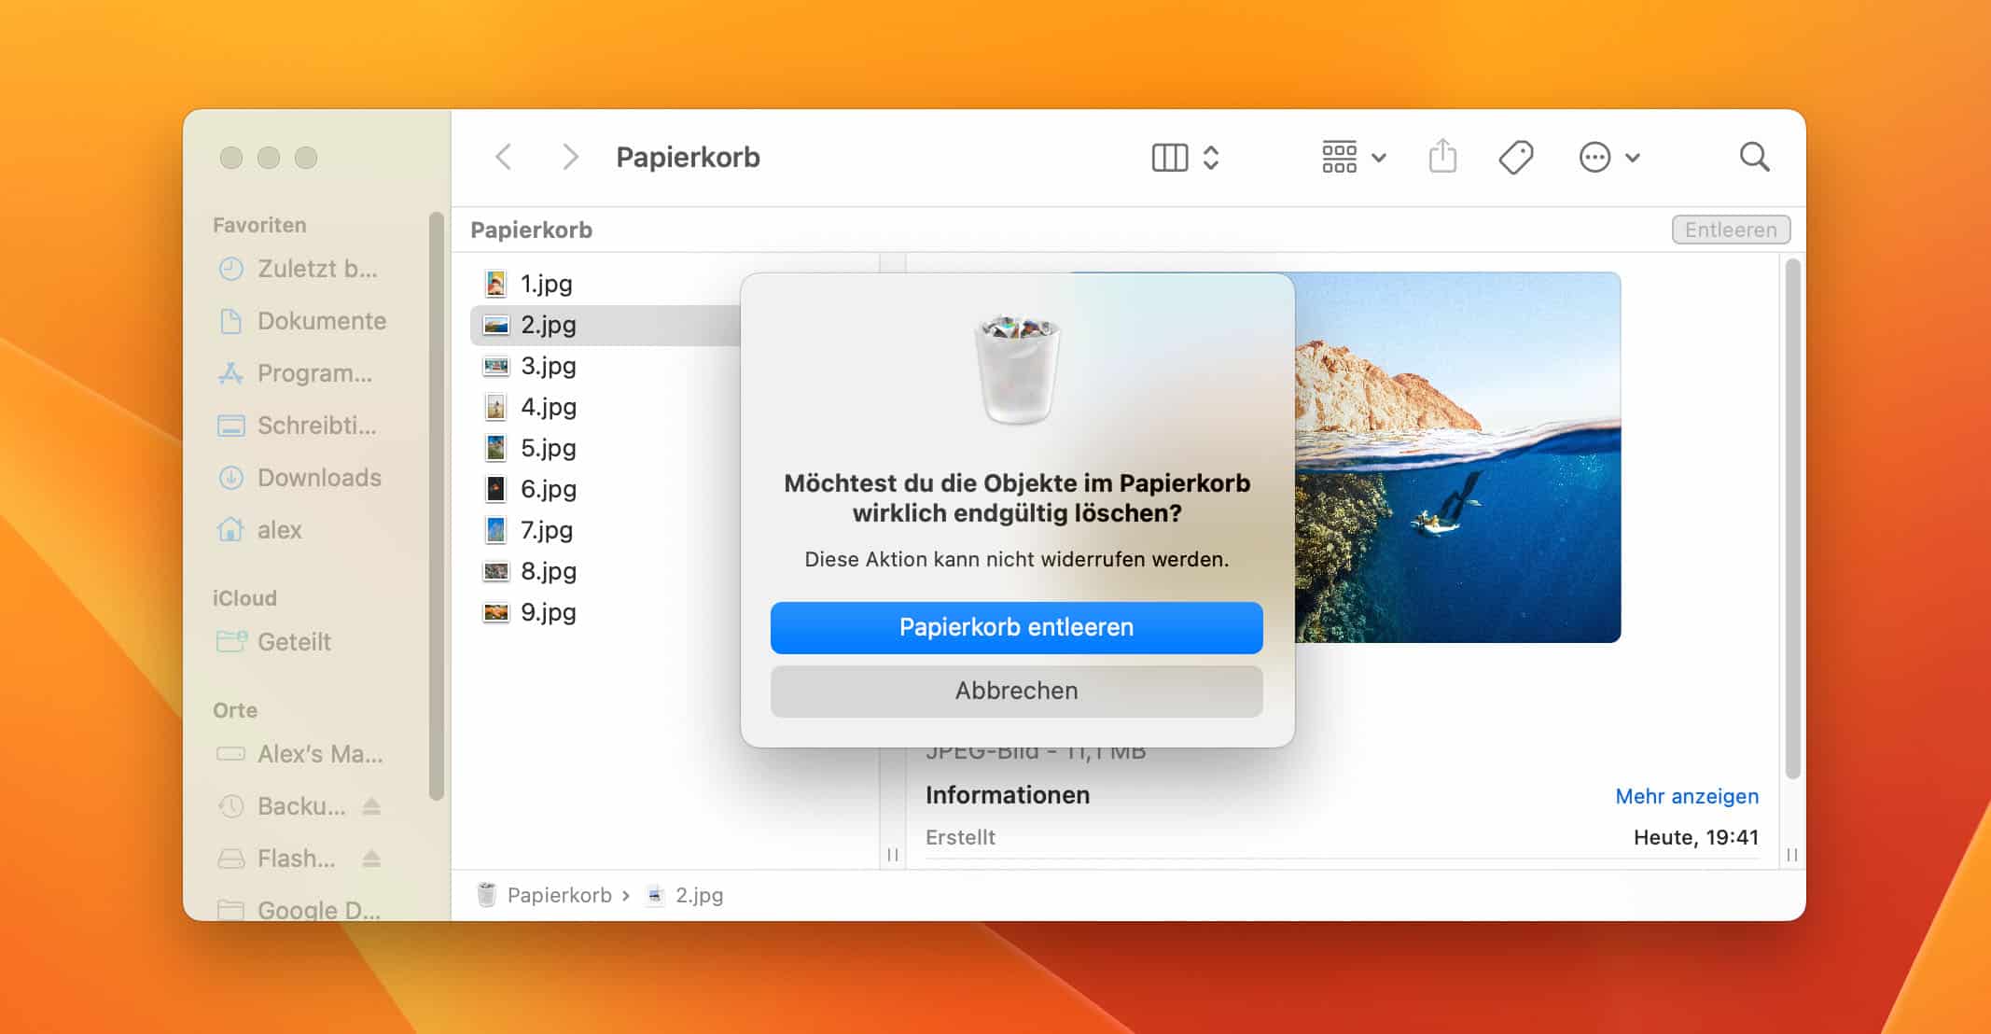Eject the Flash volume
Image resolution: width=1991 pixels, height=1034 pixels.
coord(371,859)
